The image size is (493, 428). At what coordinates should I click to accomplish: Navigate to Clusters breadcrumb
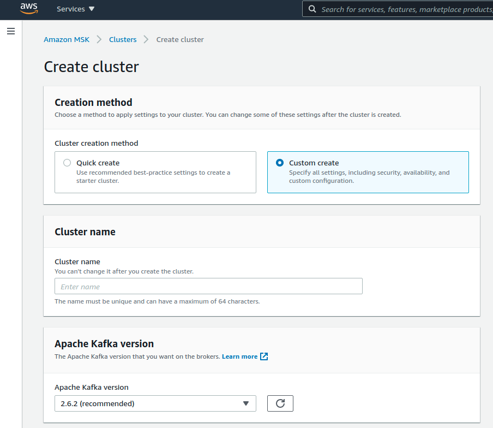123,39
